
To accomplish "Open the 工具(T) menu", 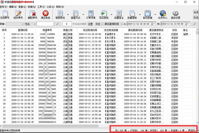I will [x=41, y=7].
